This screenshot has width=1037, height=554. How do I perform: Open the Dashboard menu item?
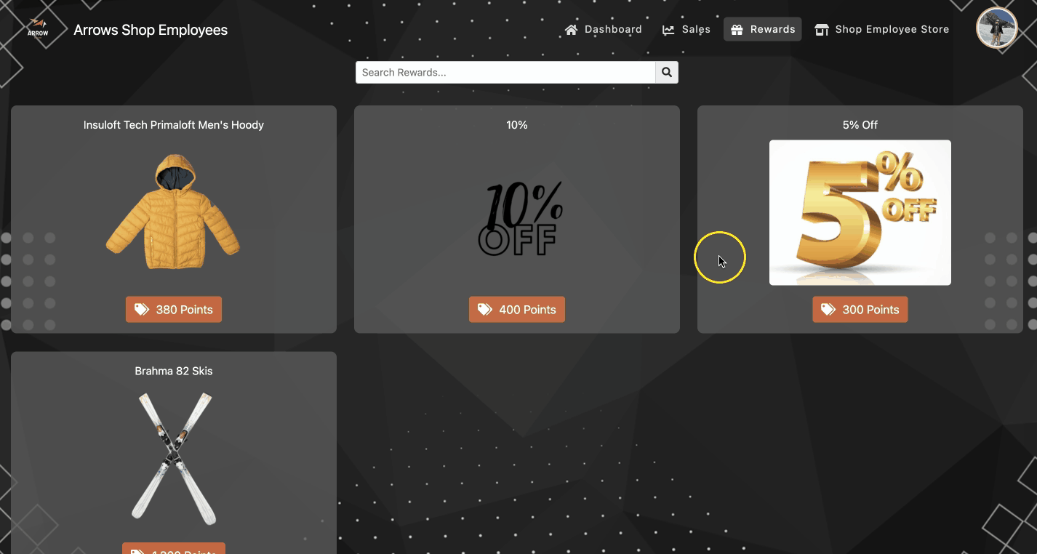tap(604, 30)
